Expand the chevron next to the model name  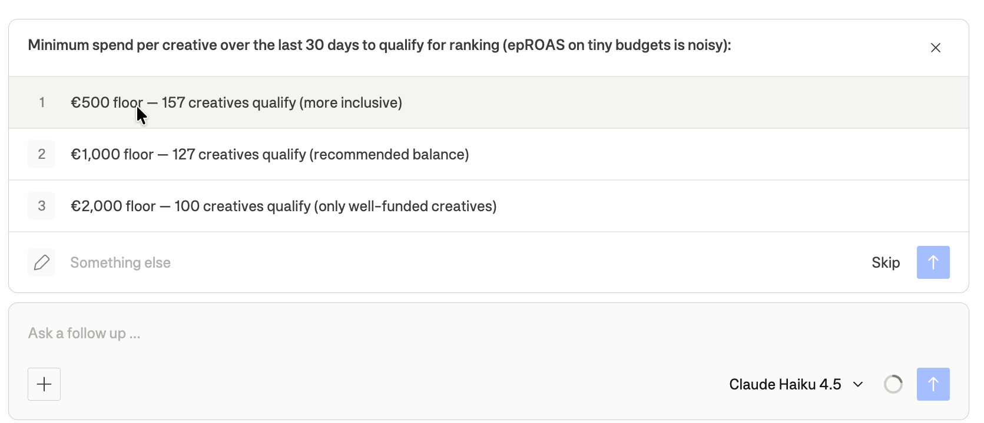pos(858,384)
